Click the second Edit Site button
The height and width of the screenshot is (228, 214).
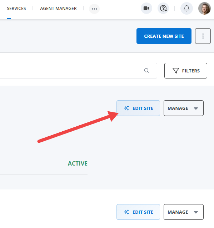[138, 212]
